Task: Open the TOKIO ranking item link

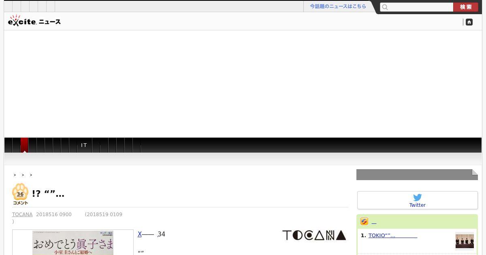Action: click(x=392, y=236)
